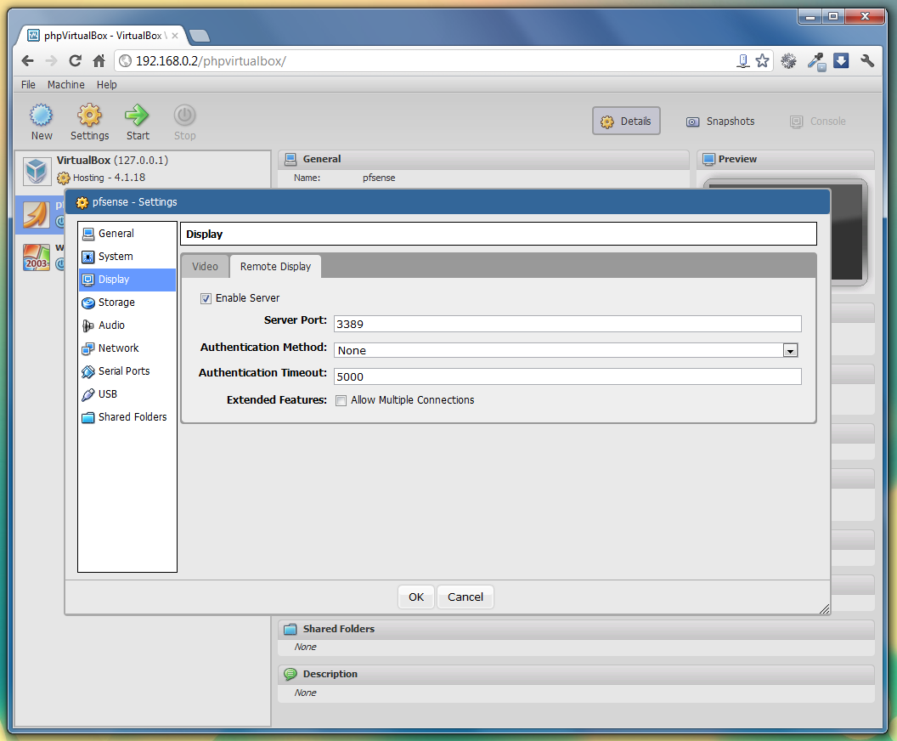
Task: Switch to the Video tab
Action: tap(205, 267)
